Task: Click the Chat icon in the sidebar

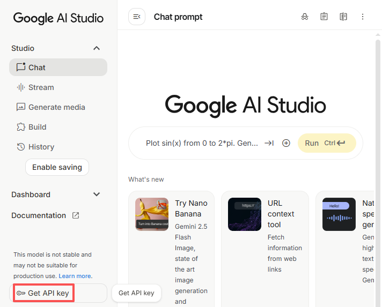Action: click(x=21, y=67)
